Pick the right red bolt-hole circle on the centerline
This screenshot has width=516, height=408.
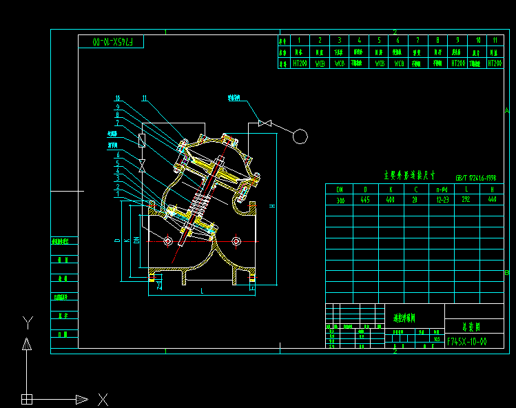click(236, 241)
